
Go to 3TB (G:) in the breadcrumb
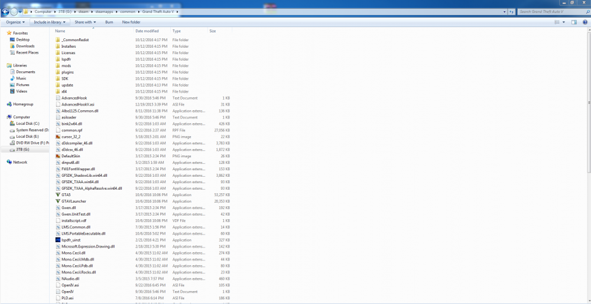(65, 12)
